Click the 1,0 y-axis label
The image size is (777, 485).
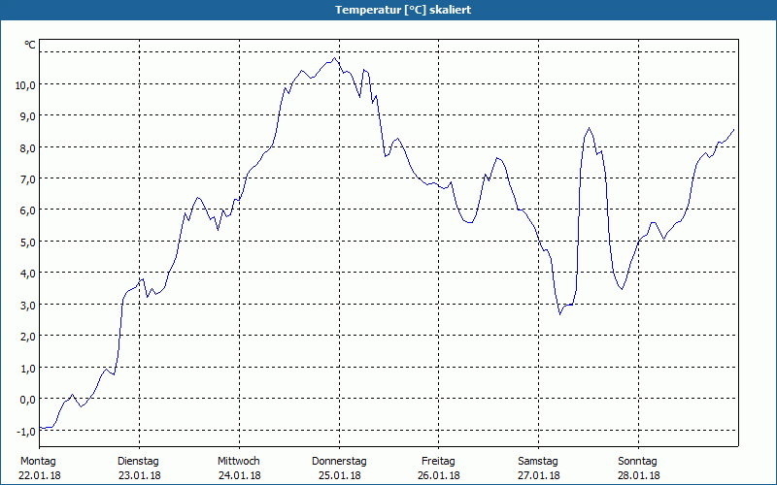[28, 369]
